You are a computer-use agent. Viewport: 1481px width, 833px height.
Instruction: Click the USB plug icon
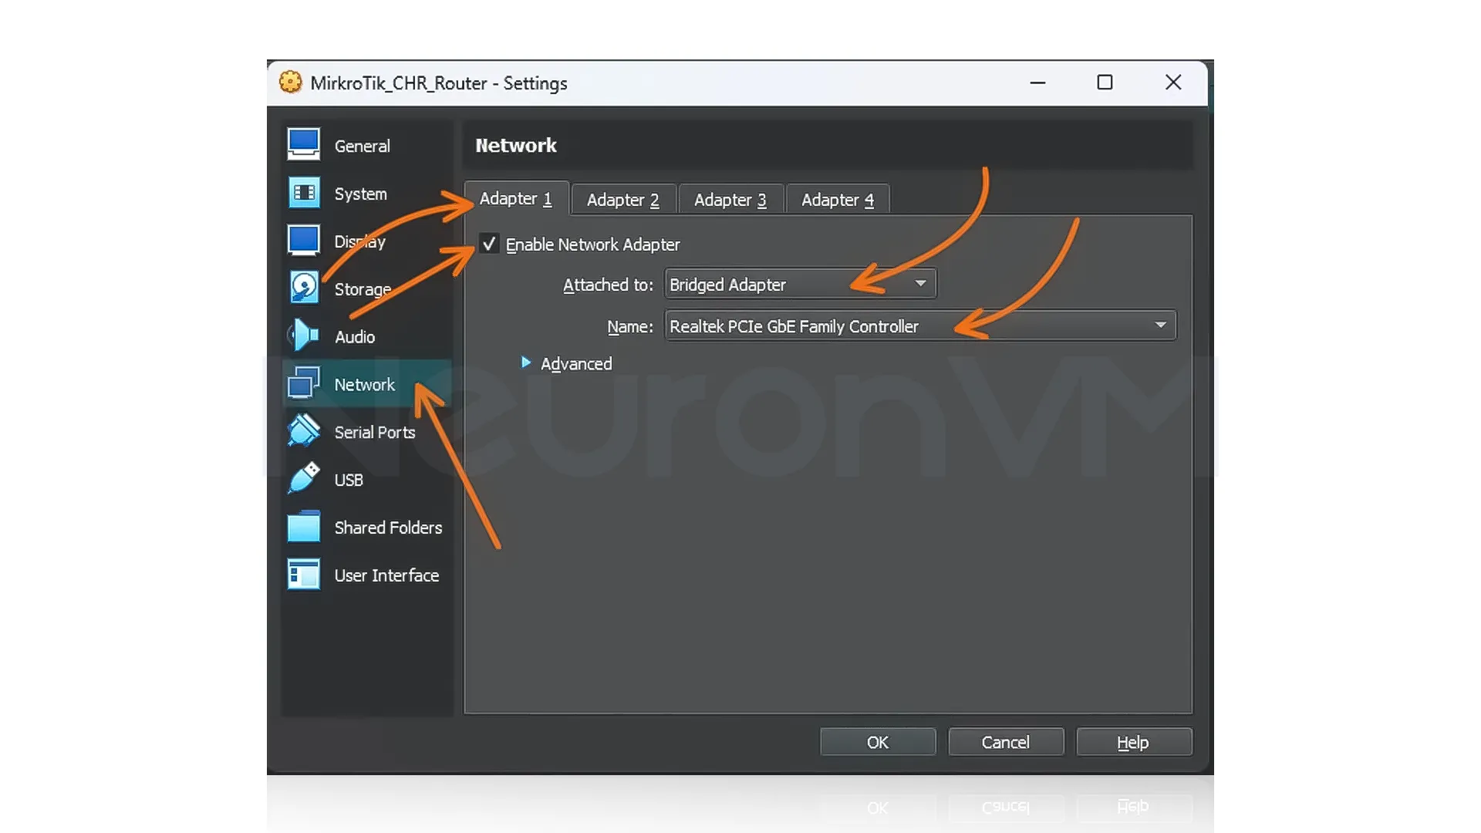click(x=303, y=478)
